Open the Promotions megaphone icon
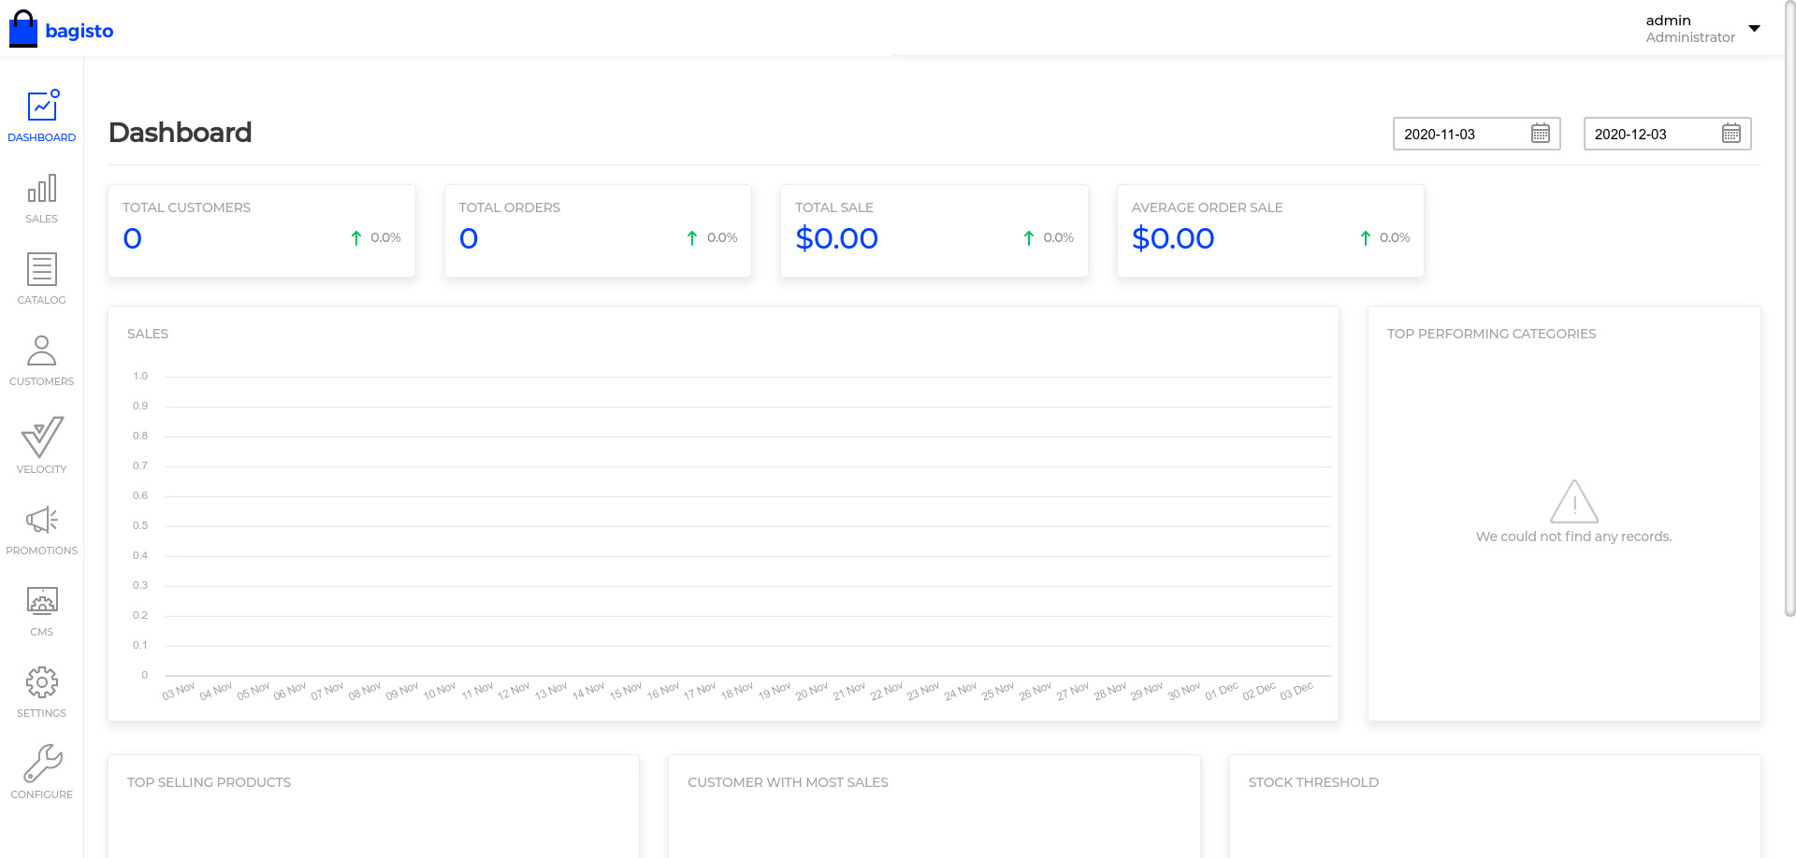This screenshot has width=1796, height=858. point(41,521)
